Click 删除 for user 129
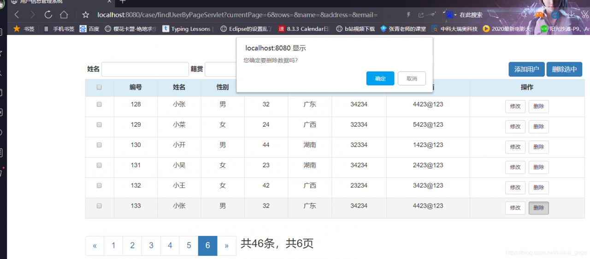590x259 pixels. click(x=538, y=127)
